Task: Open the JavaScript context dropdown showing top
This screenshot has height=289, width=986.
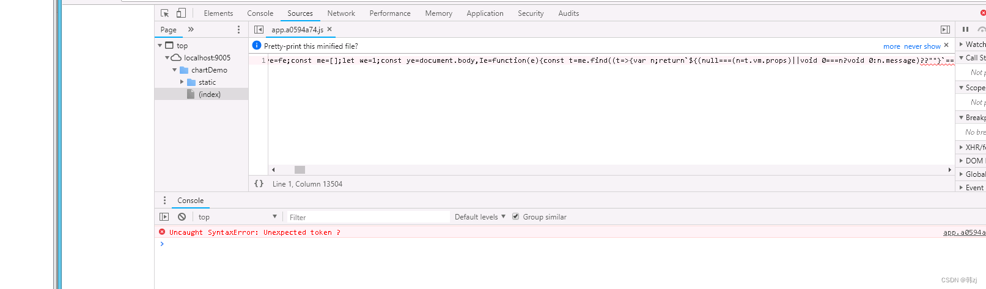Action: point(238,216)
